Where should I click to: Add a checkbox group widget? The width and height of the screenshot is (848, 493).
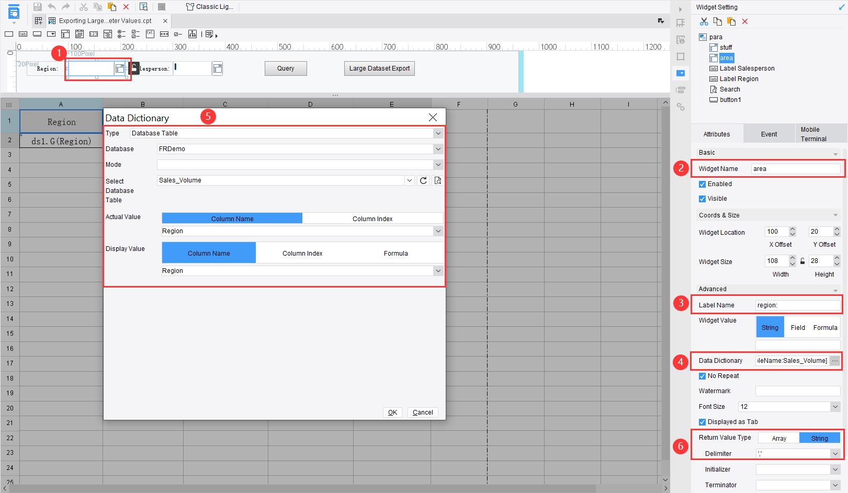136,34
